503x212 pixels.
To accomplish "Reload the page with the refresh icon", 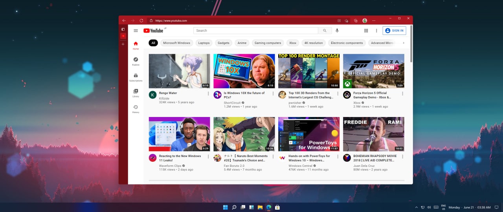I will click(141, 20).
